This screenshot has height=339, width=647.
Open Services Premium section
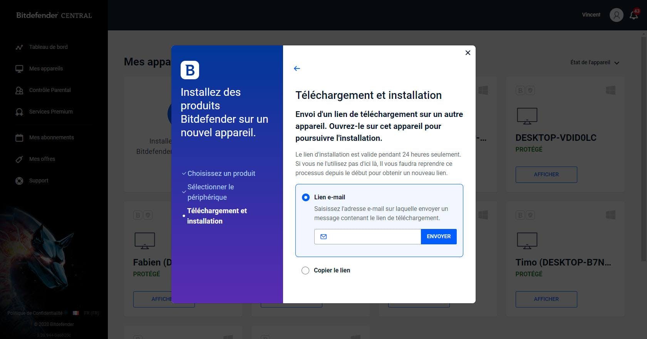[x=51, y=112]
